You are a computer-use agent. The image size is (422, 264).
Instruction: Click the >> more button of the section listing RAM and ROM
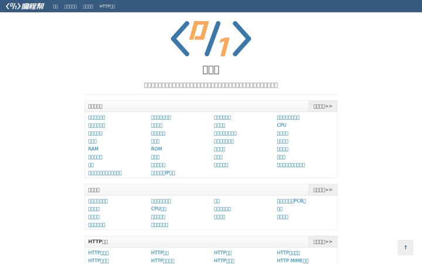[x=323, y=106]
